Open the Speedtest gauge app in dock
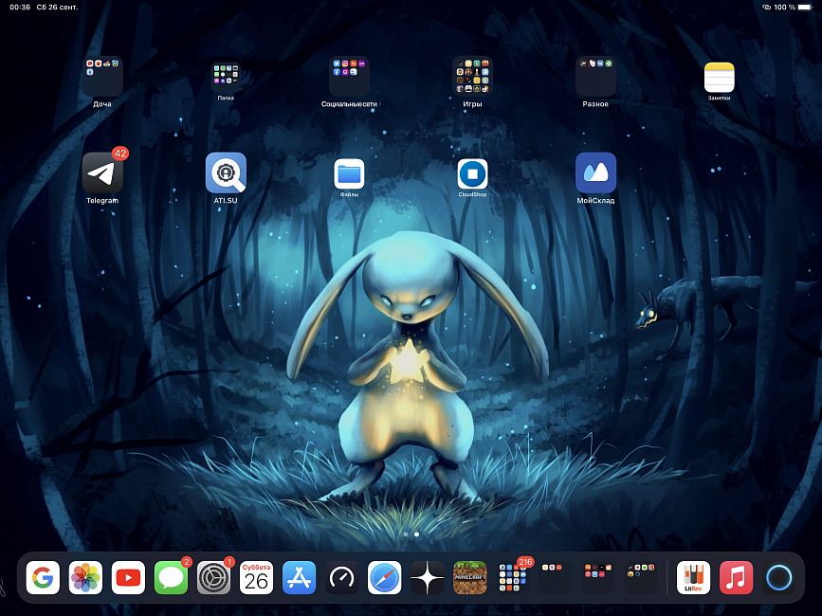 pyautogui.click(x=342, y=578)
